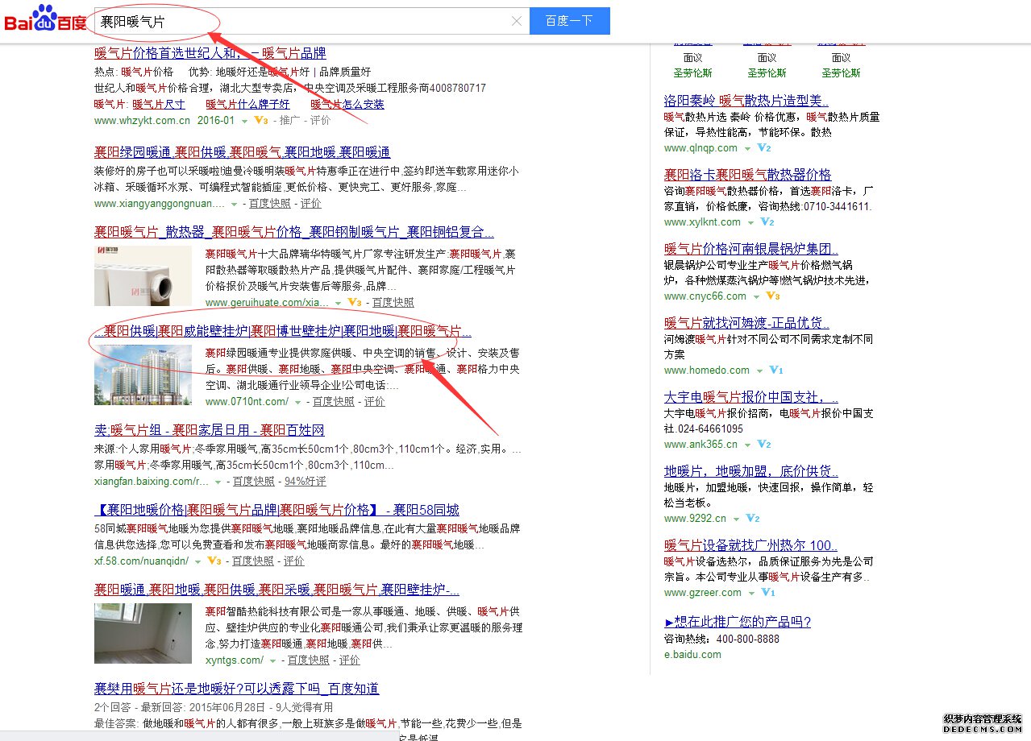Open the 暖气片价格首选世纪人和 ad result

pyautogui.click(x=210, y=53)
